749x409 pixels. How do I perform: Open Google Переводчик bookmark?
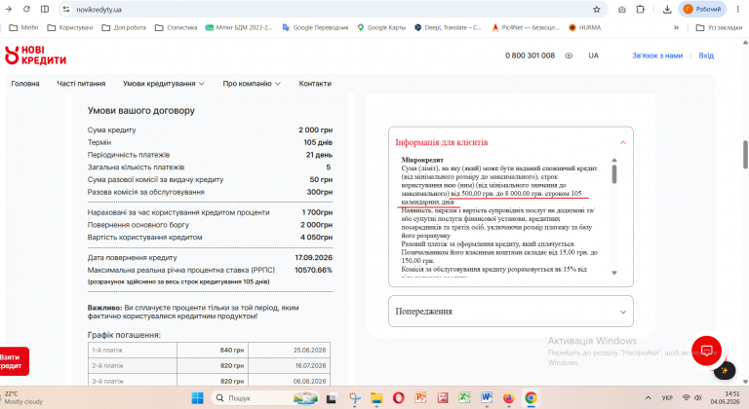[x=315, y=27]
